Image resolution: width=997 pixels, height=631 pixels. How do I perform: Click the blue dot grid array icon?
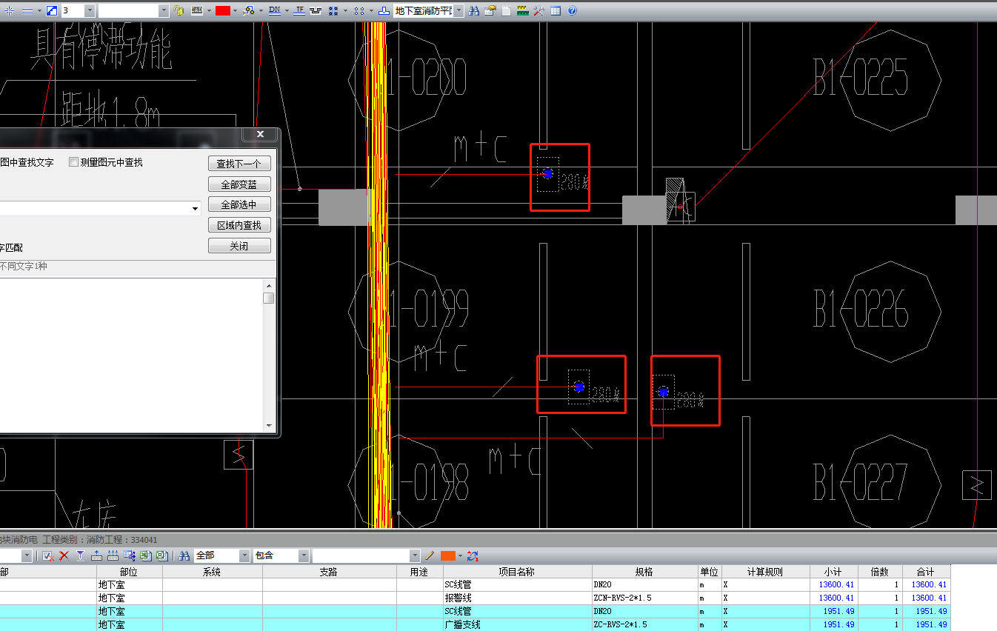(x=334, y=10)
